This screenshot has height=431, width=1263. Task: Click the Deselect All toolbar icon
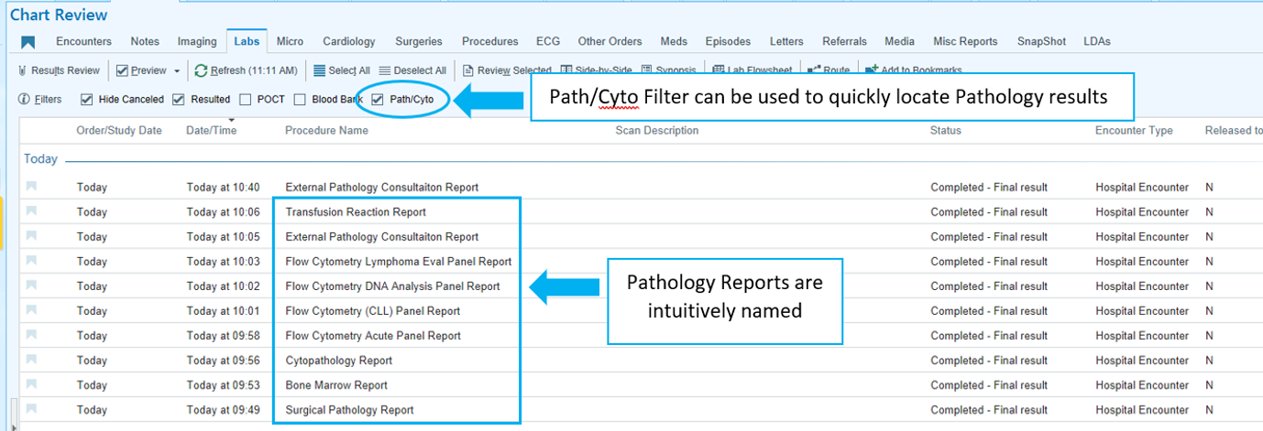(x=385, y=70)
